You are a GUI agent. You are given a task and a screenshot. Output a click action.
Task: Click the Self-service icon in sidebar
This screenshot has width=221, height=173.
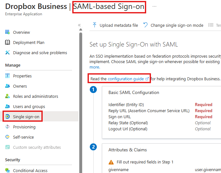coord(7,137)
